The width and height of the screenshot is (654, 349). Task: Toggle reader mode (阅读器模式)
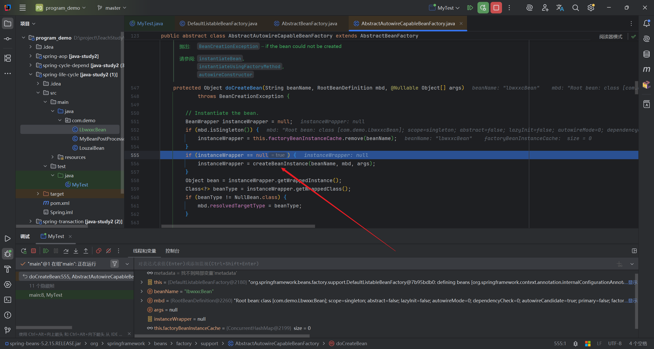(x=611, y=37)
